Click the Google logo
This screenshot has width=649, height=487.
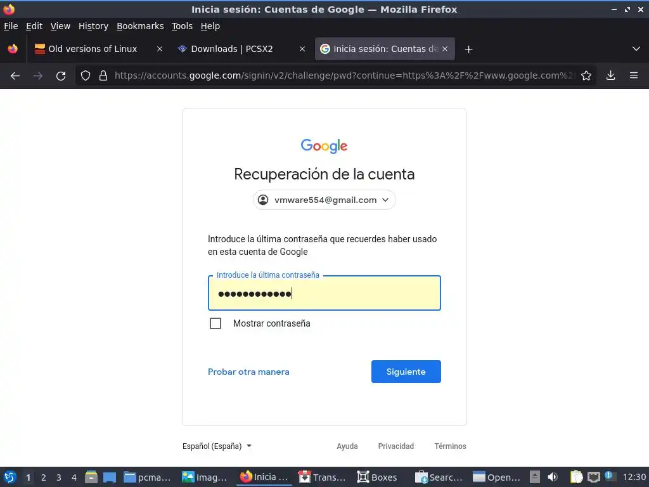(324, 146)
